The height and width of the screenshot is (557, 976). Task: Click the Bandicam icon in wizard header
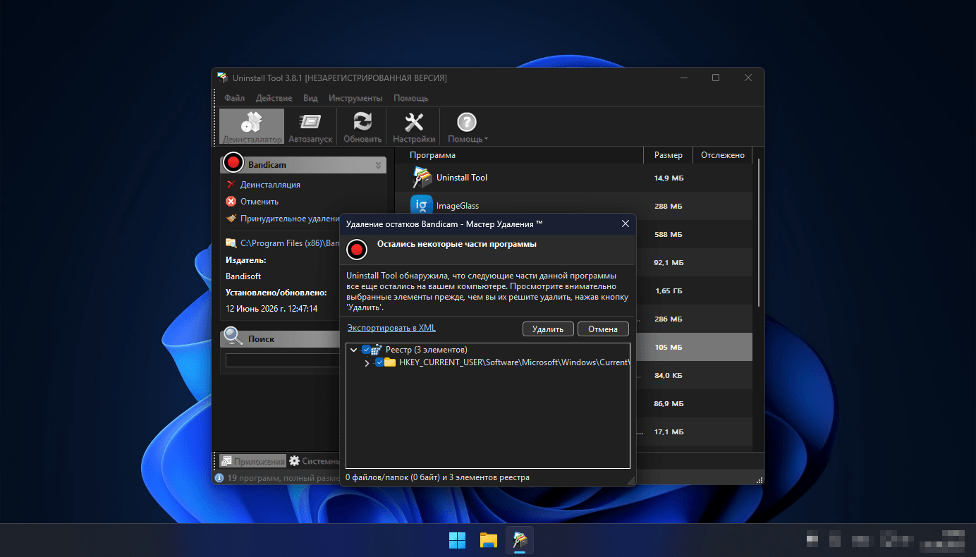point(358,249)
